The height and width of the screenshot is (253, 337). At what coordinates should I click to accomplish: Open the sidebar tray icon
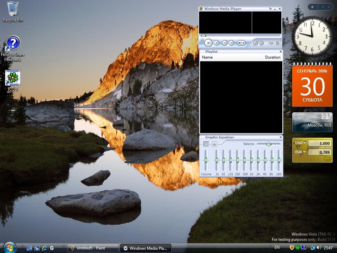[304, 248]
